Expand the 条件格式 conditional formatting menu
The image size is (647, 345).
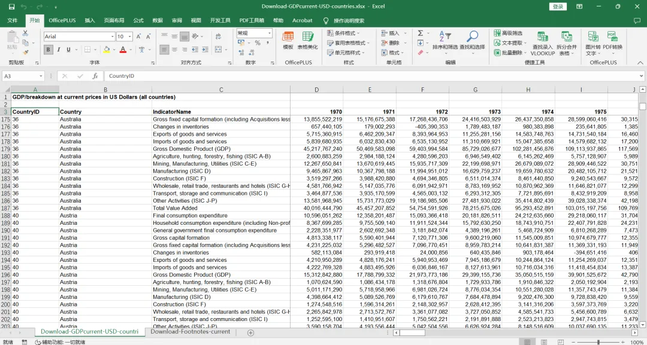343,33
